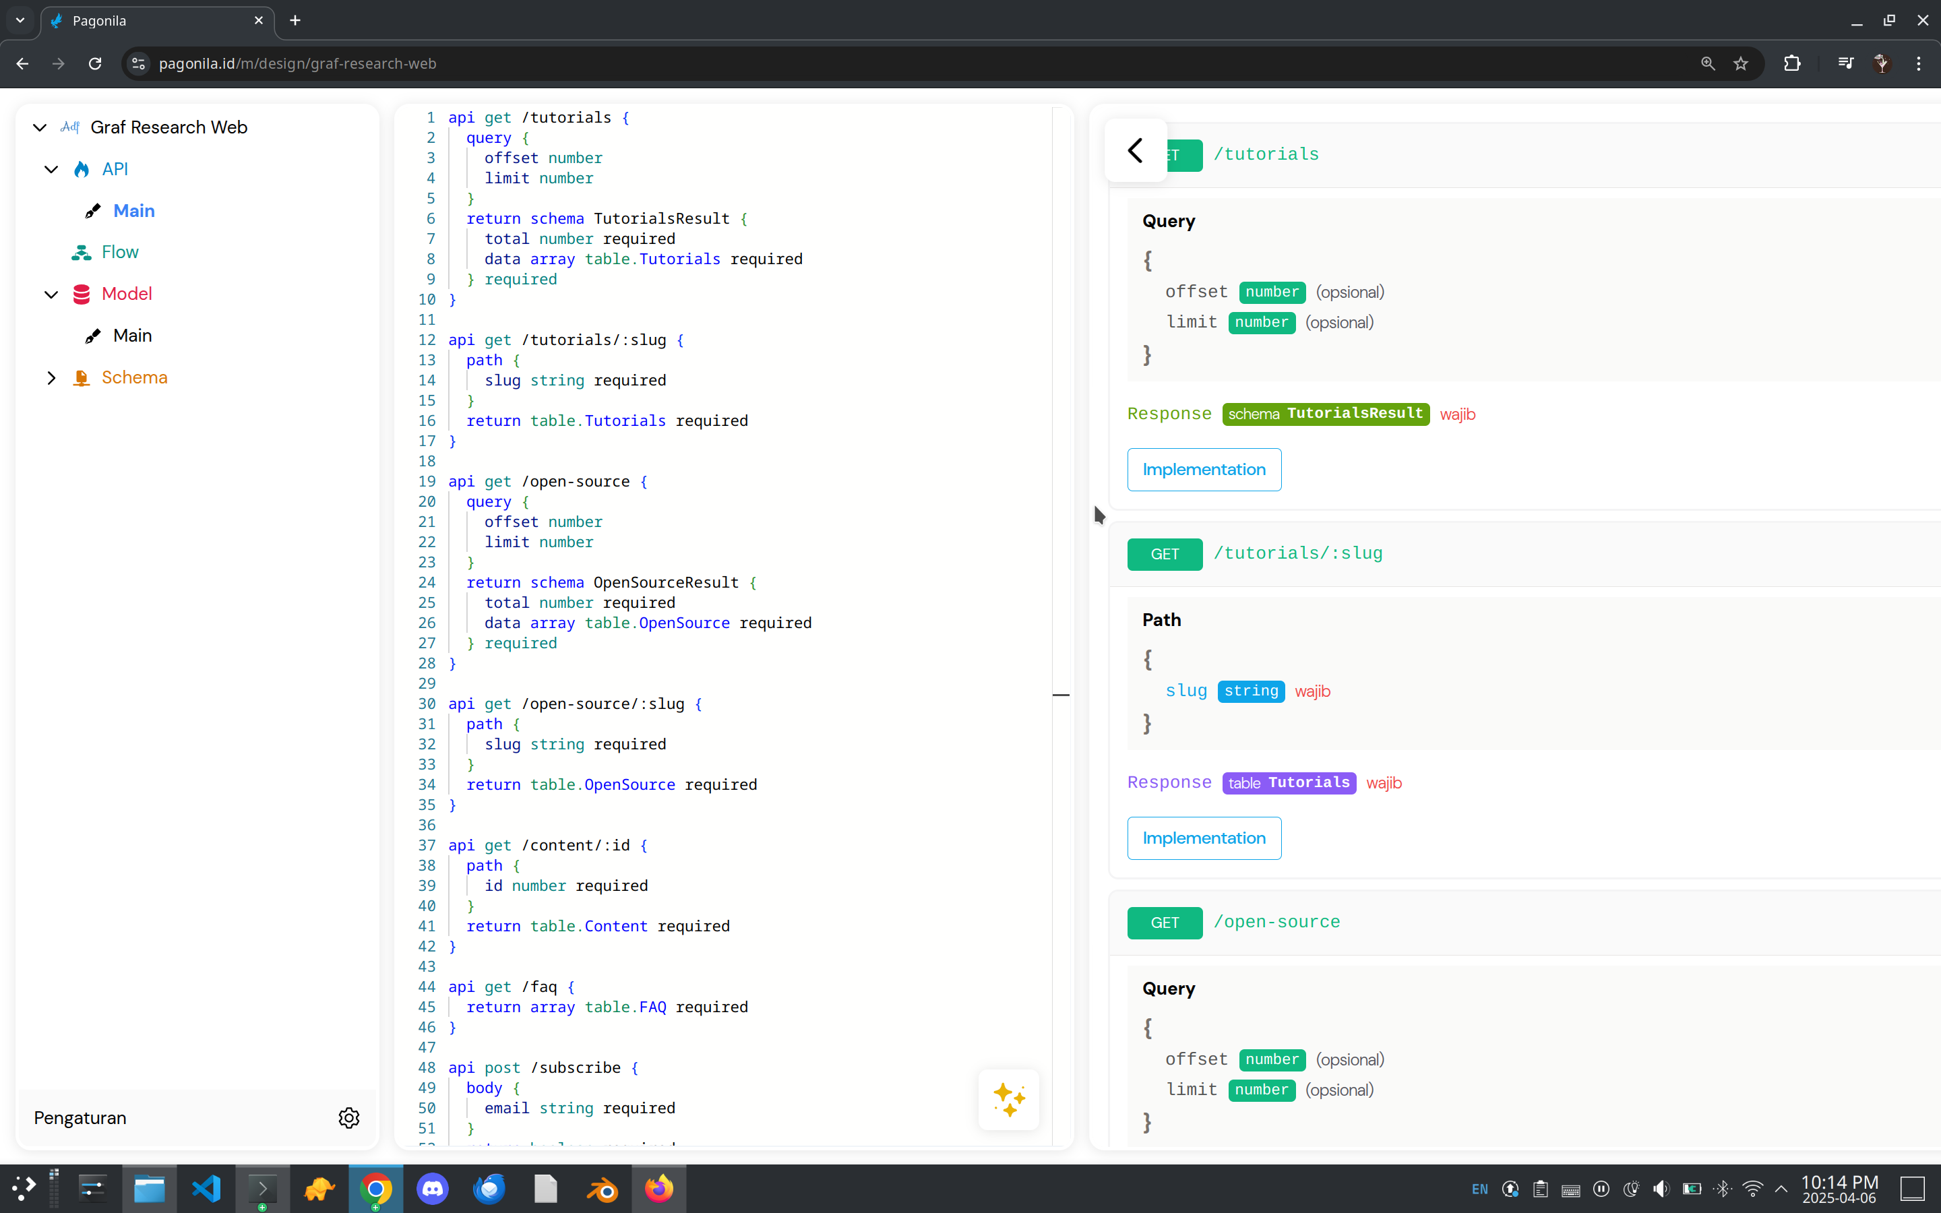Expand the Schema tree node
1941x1213 pixels.
coord(51,378)
